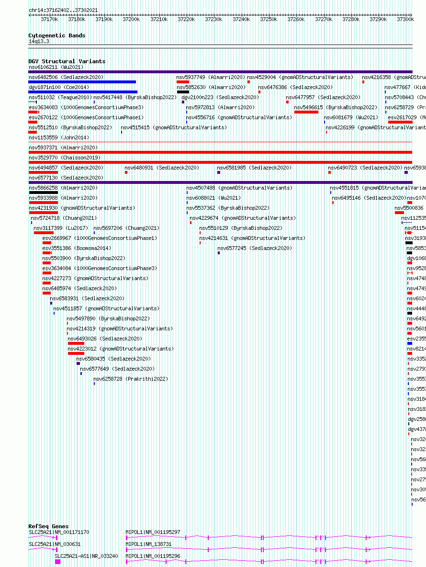This screenshot has width=426, height=567.
Task: Open gene label SLC25A21|NM_030631
Action: pos(55,544)
